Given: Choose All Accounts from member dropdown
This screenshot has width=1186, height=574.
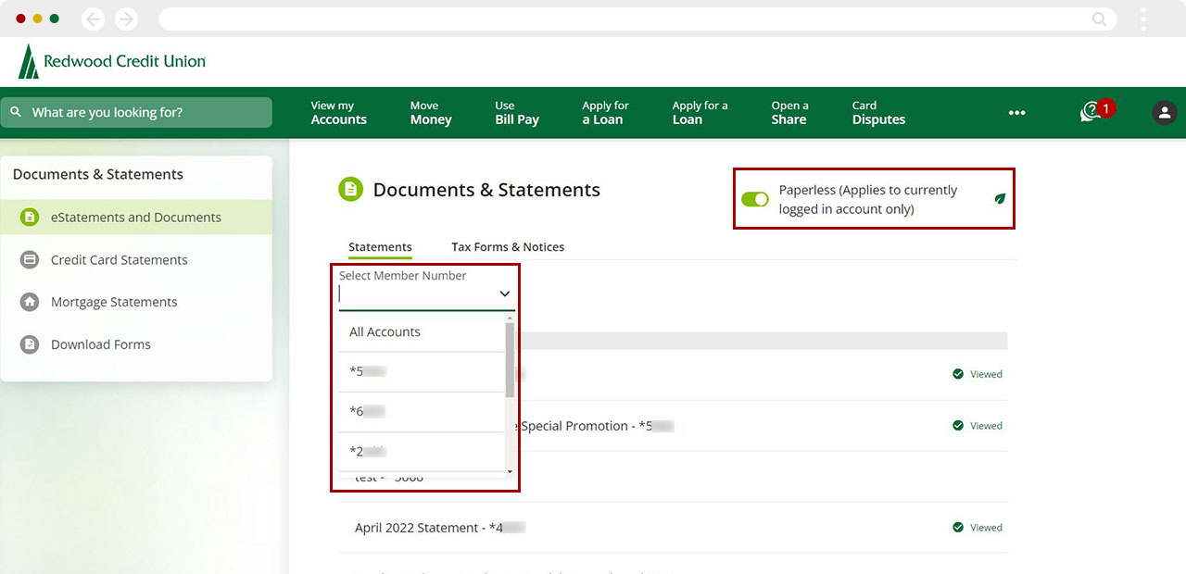Looking at the screenshot, I should (385, 331).
